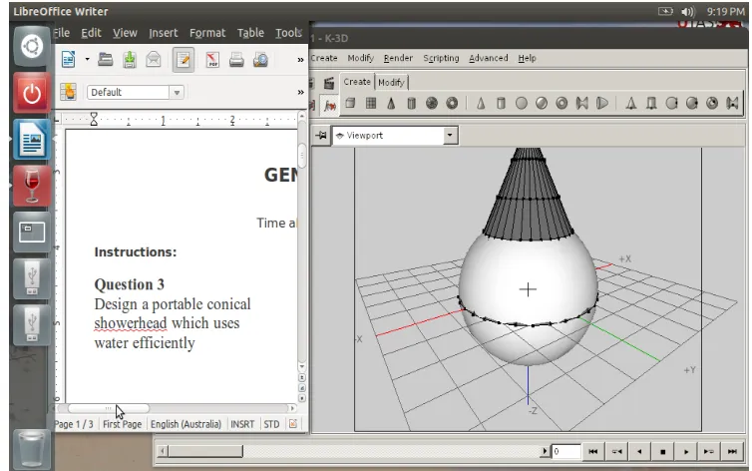This screenshot has height=471, width=752.
Task: Click the frame number field showing 0
Action: tap(565, 451)
